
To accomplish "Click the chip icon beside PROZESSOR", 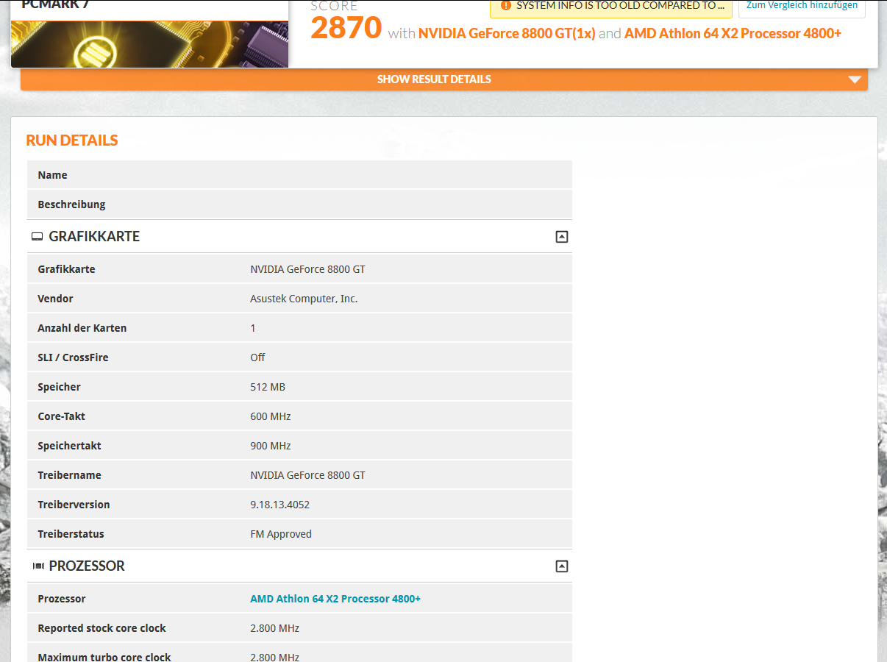I will pyautogui.click(x=37, y=566).
